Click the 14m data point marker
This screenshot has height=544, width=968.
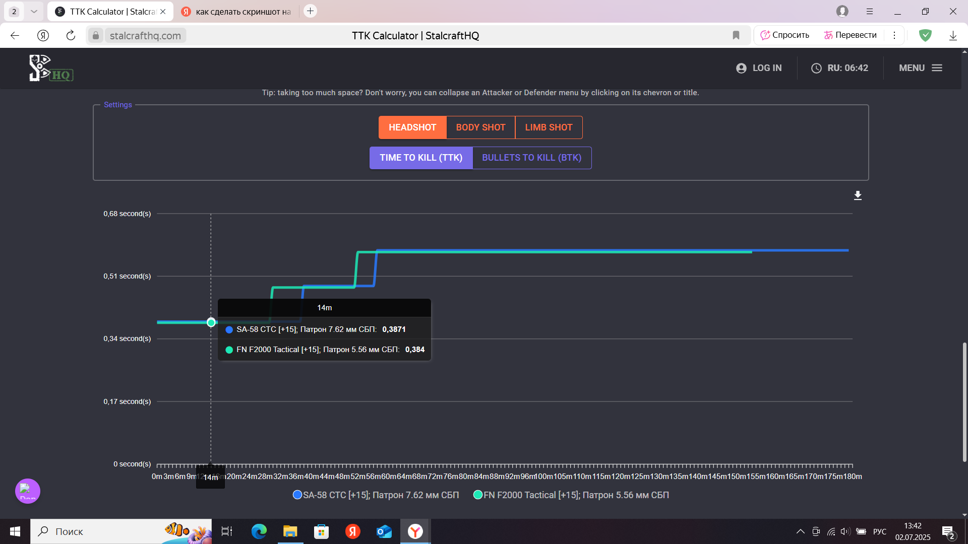click(211, 322)
